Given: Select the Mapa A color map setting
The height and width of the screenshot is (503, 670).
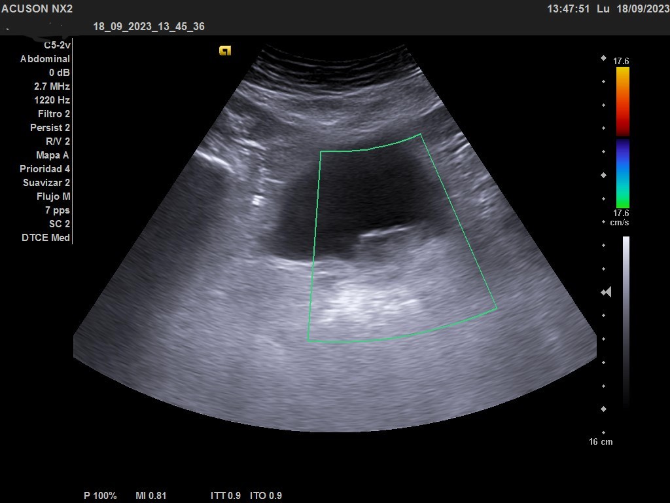Looking at the screenshot, I should pos(52,155).
